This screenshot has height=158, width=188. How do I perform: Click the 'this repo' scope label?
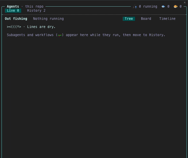[34, 6]
